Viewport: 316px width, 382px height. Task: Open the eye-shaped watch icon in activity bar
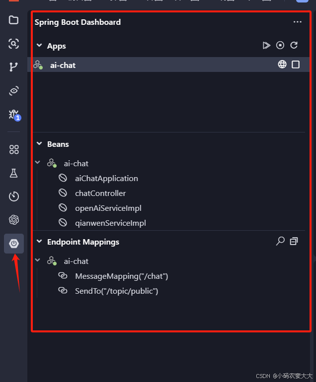point(14,91)
